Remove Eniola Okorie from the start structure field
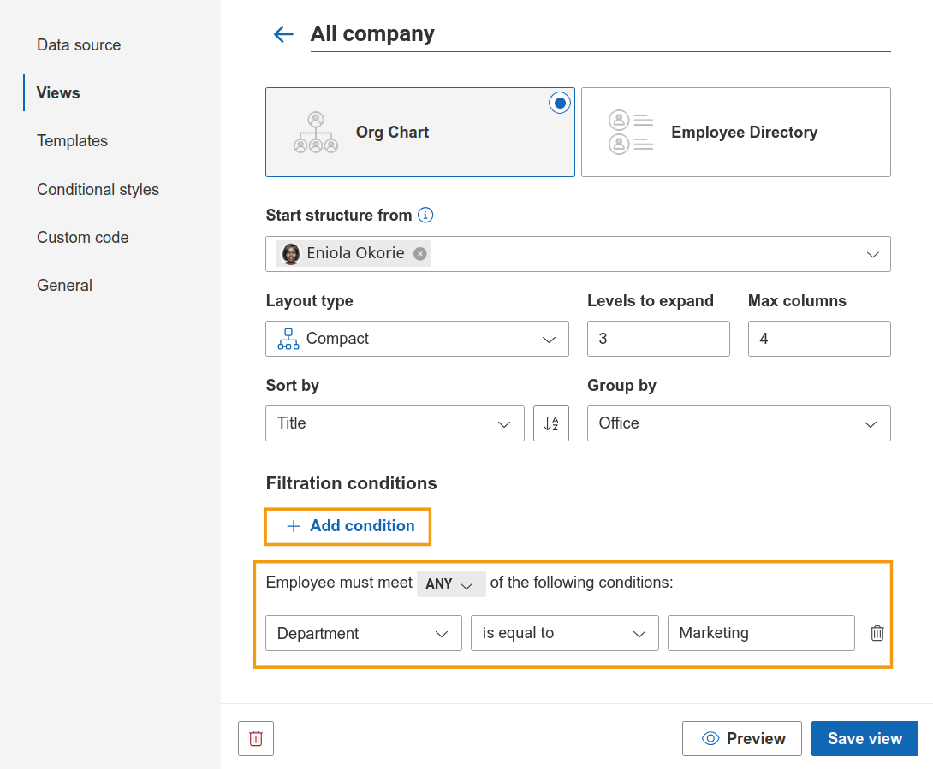The width and height of the screenshot is (933, 769). click(420, 254)
